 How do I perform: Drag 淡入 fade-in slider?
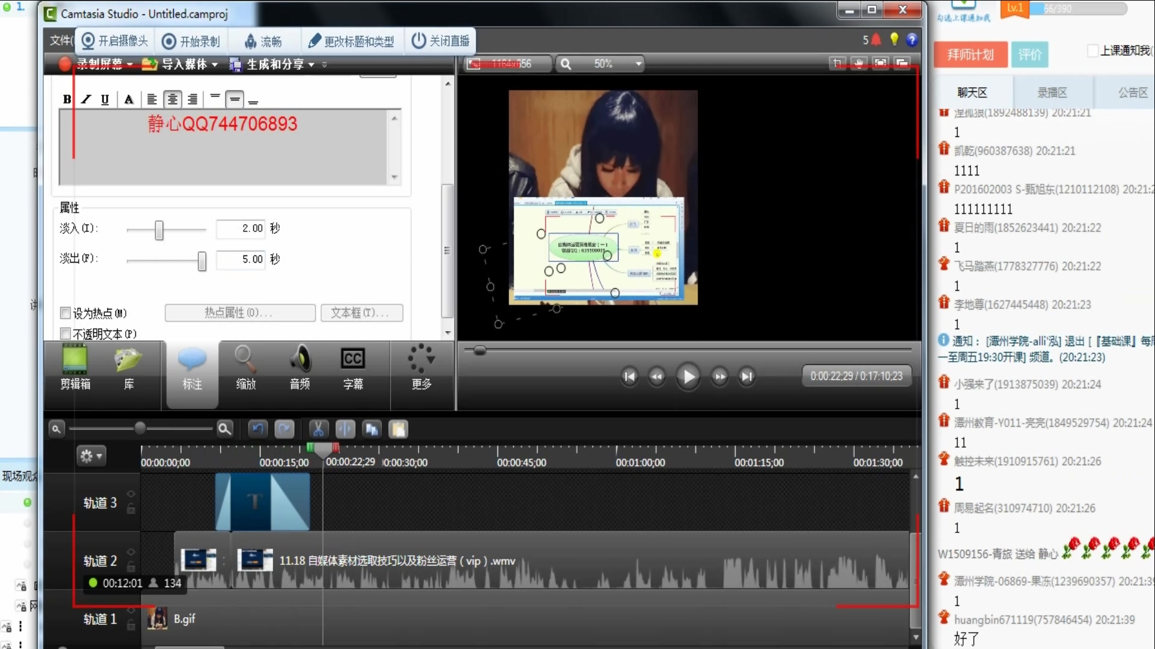159,228
